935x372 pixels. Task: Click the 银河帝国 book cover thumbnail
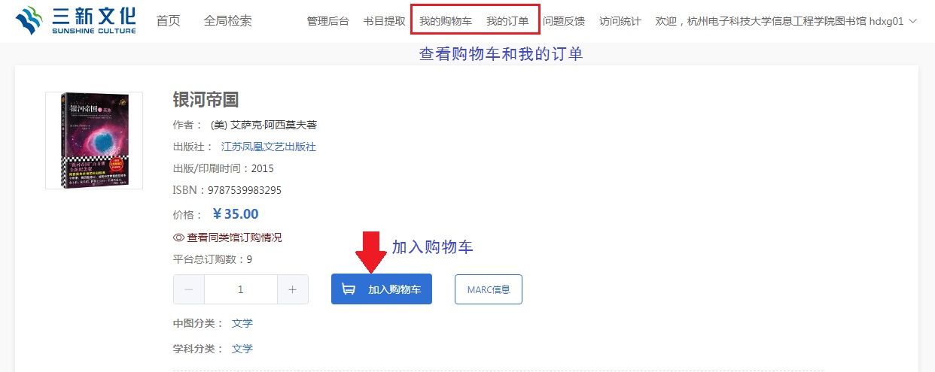point(94,141)
